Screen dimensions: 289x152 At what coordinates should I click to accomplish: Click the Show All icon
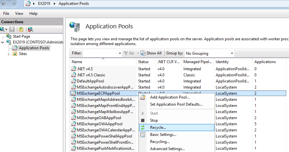click(143, 53)
